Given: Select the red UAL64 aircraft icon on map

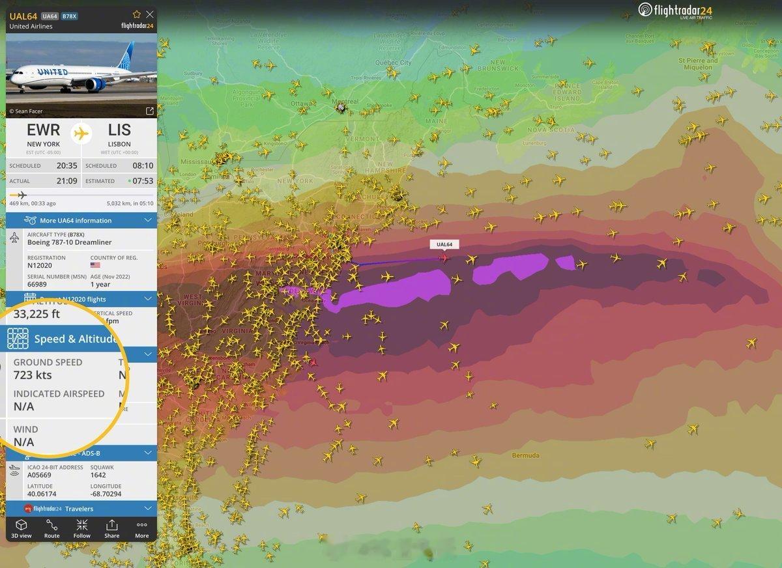Looking at the screenshot, I should click(x=444, y=258).
